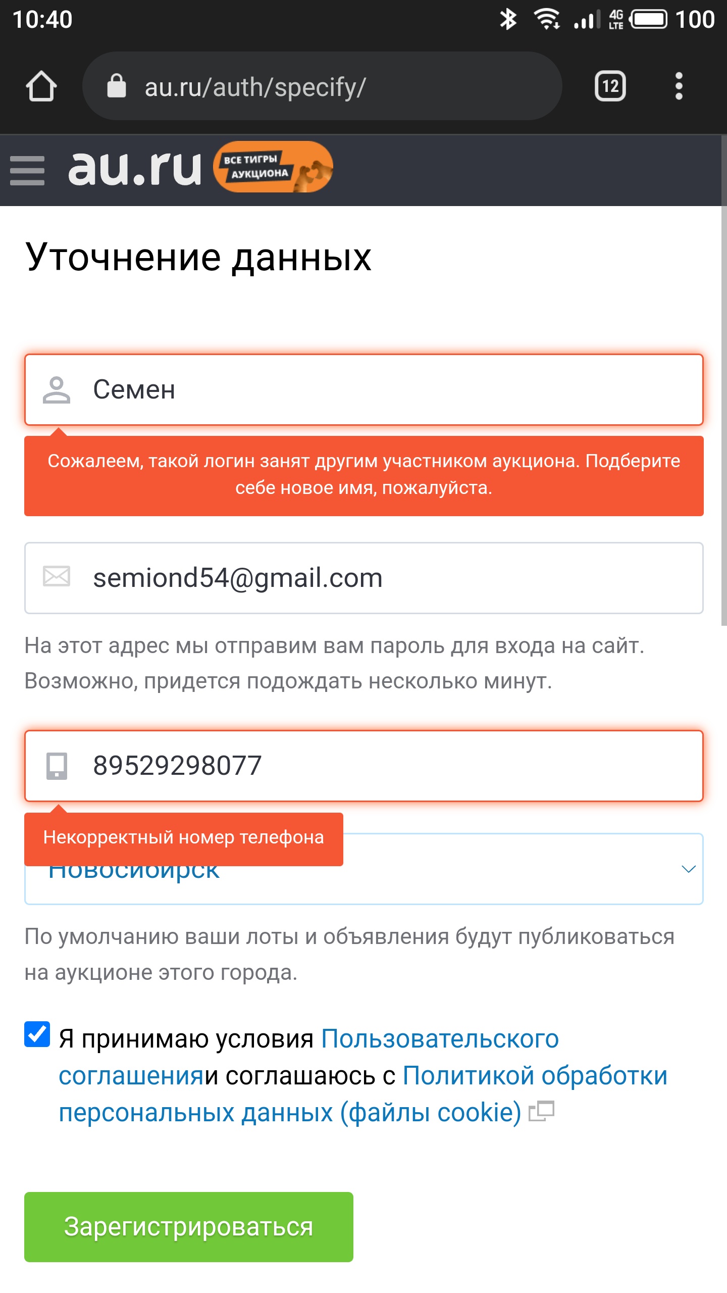
Task: Open the Пользовательского соглашения link
Action: pyautogui.click(x=439, y=1039)
